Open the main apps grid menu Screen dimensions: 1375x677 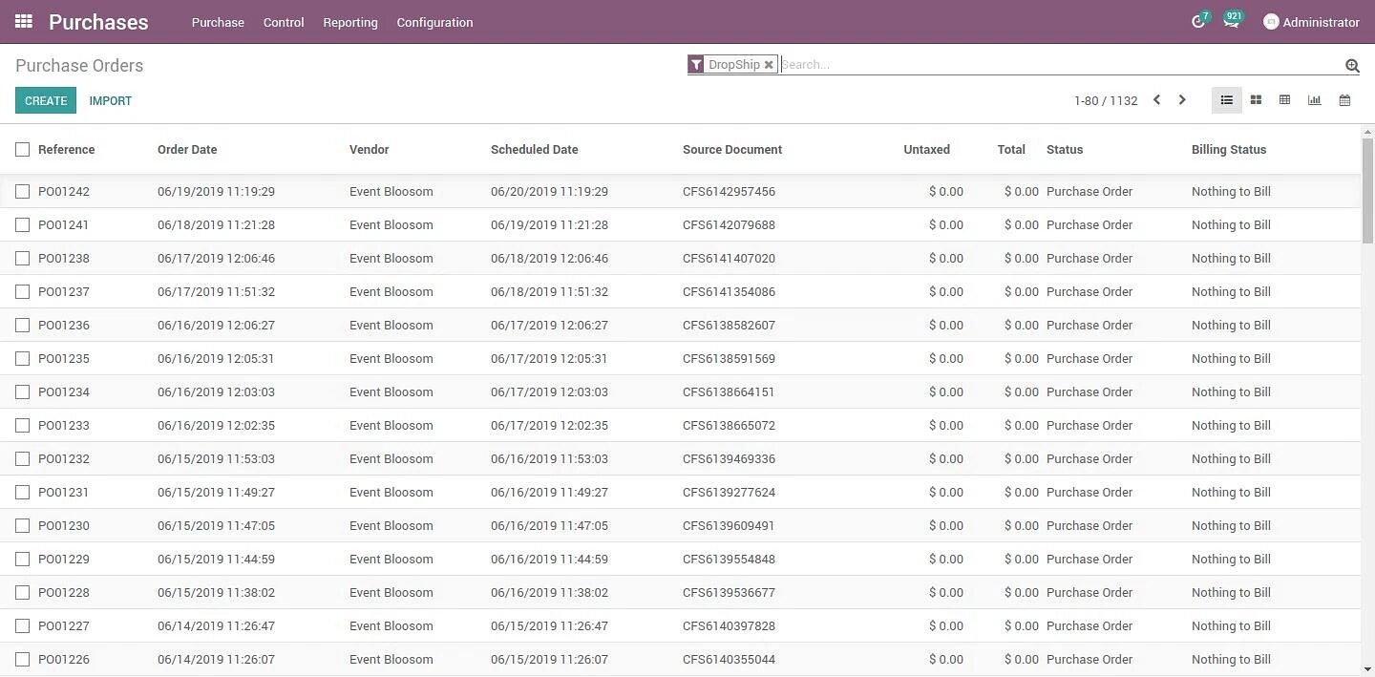pyautogui.click(x=23, y=21)
